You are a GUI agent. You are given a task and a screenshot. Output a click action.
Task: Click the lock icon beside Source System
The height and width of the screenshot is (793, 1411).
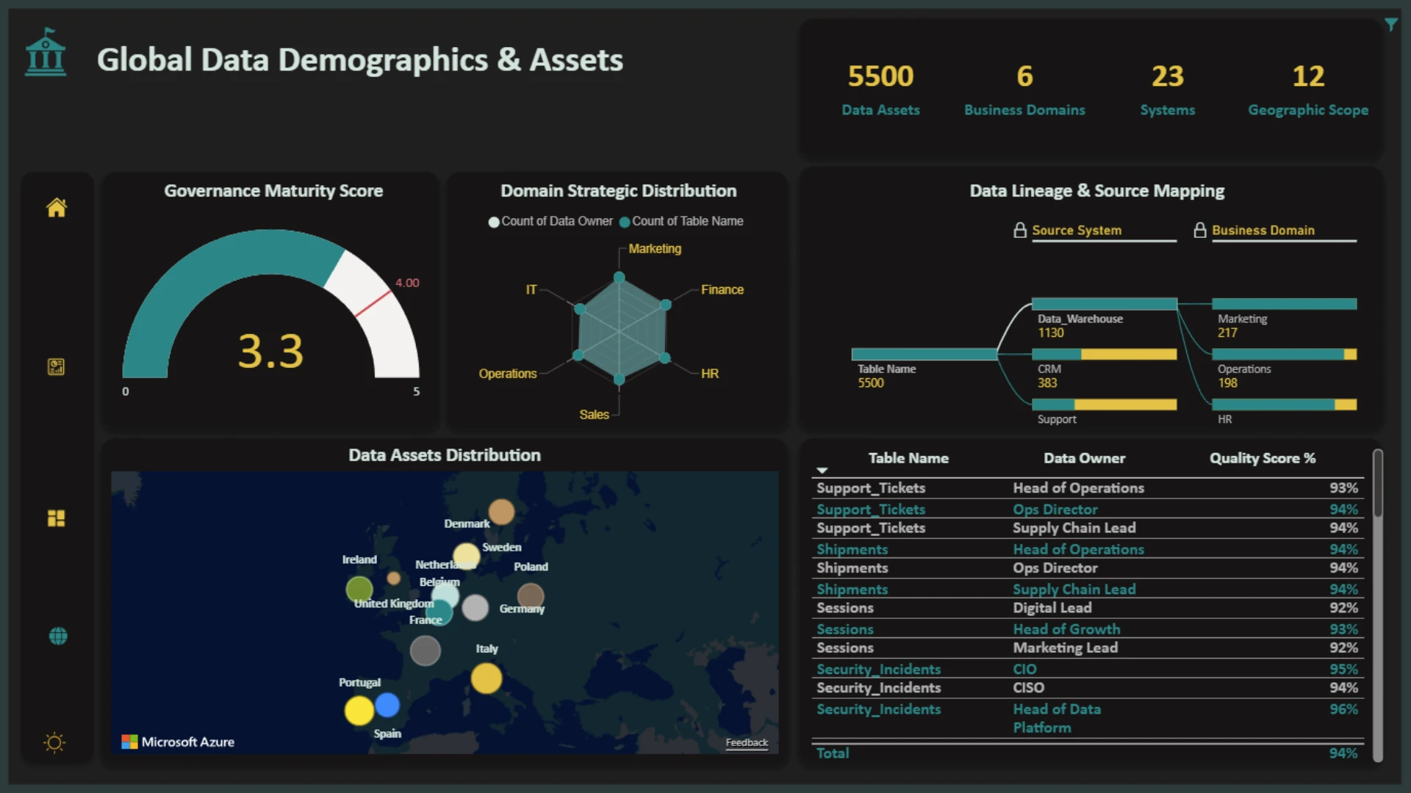click(x=1020, y=231)
